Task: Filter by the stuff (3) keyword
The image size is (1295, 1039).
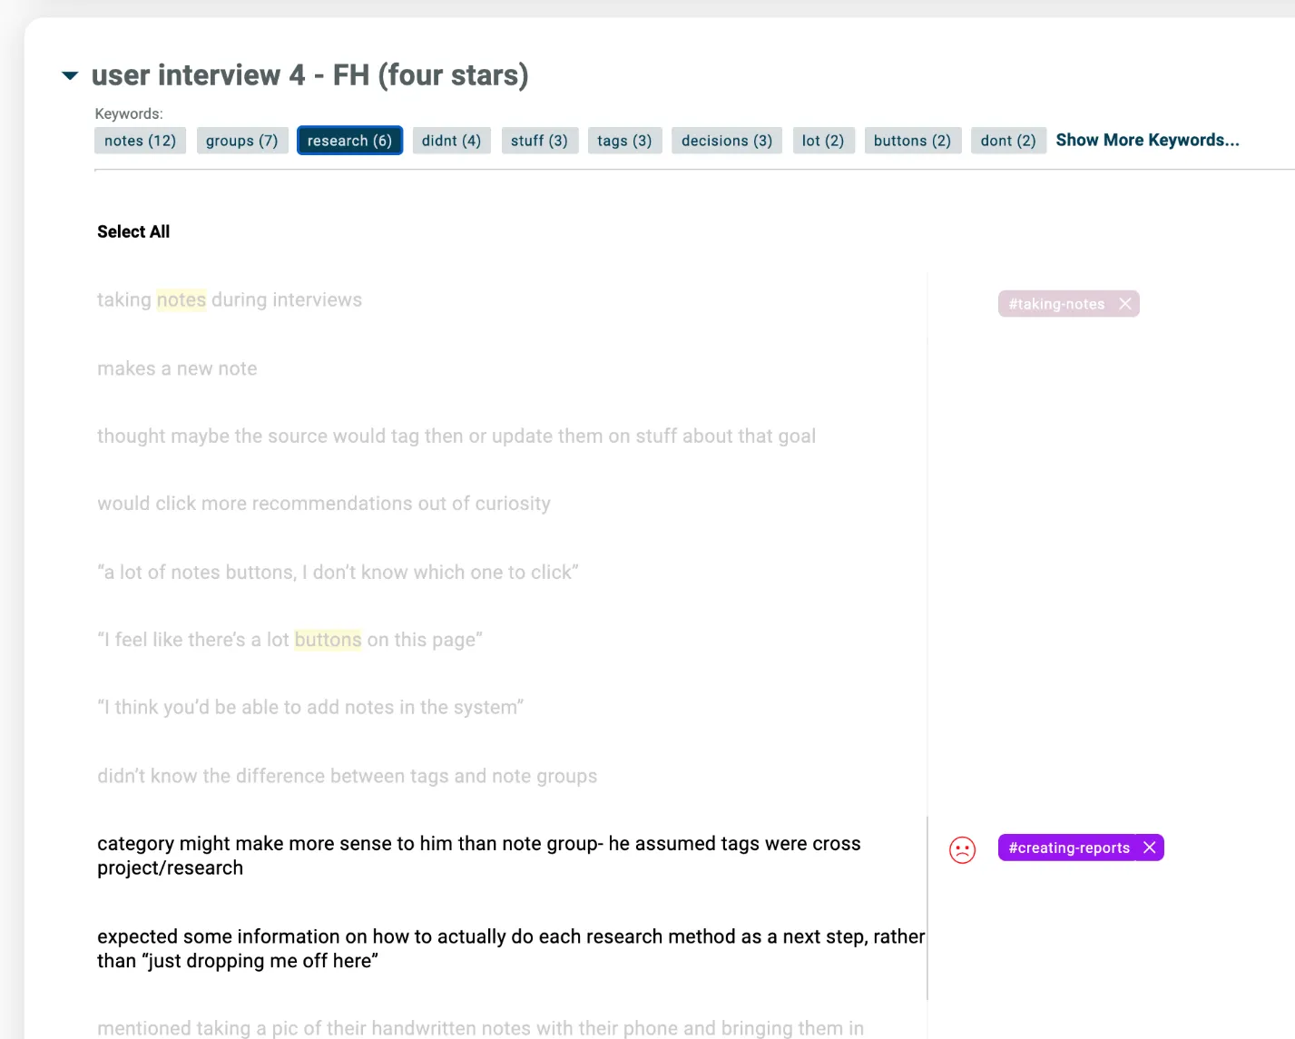Action: click(539, 141)
